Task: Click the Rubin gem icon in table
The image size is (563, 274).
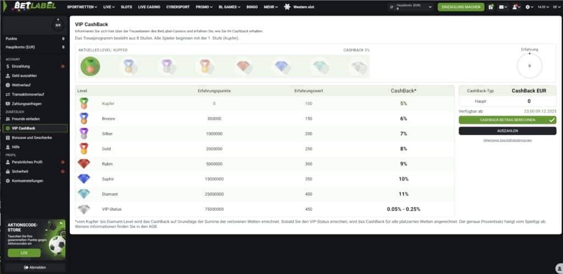Action: (84, 164)
